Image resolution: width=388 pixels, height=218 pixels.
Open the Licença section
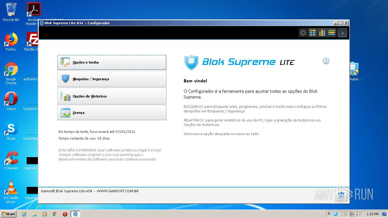tap(112, 113)
